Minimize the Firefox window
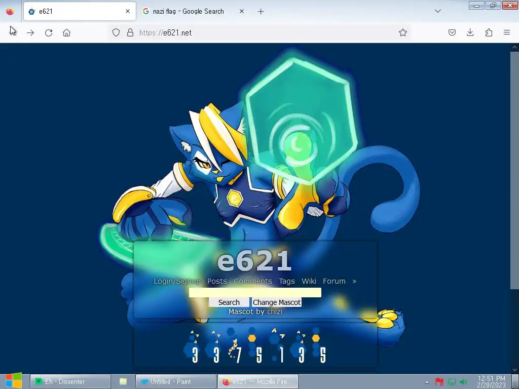The width and height of the screenshot is (519, 389). tap(476, 5)
